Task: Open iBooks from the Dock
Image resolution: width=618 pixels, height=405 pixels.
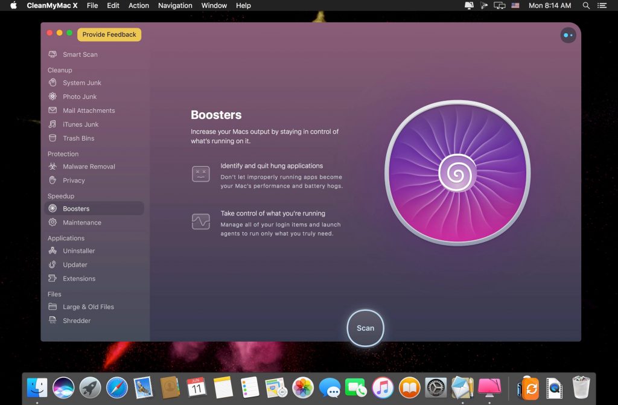Action: point(410,387)
